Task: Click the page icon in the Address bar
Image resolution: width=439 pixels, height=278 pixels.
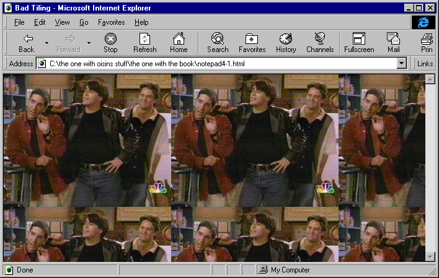Action: pyautogui.click(x=42, y=64)
